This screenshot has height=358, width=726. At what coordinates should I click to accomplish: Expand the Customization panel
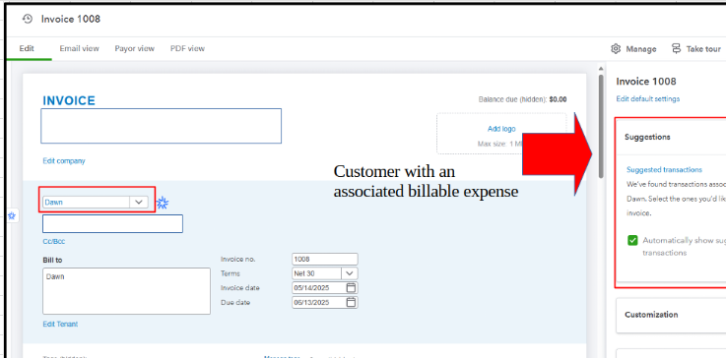(671, 315)
